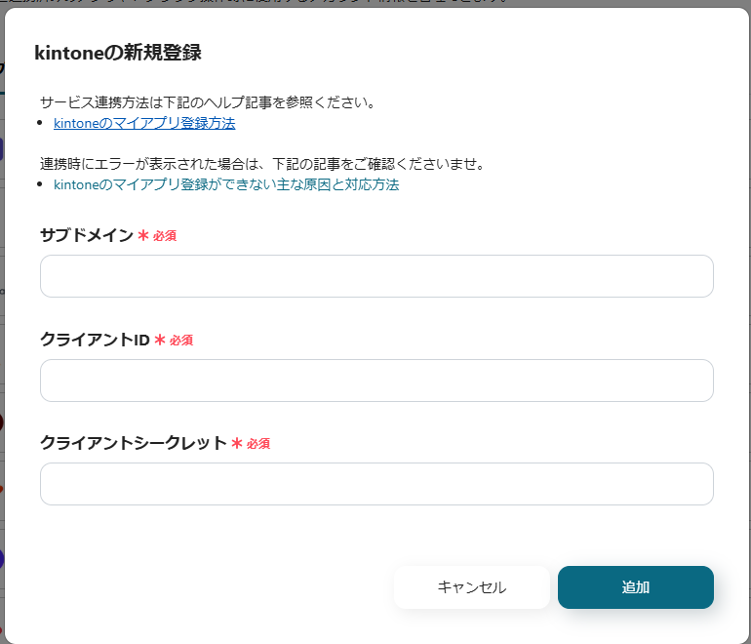Cancel with the キャンセル button

coord(471,587)
